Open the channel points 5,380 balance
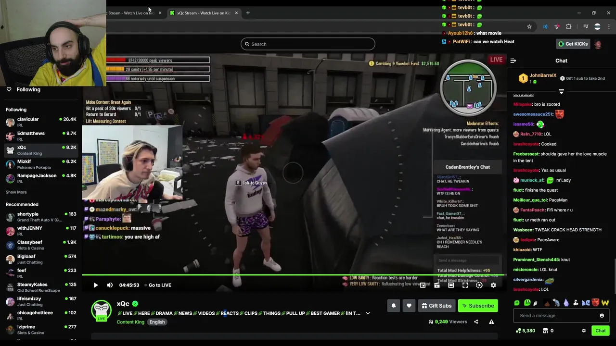 [x=525, y=331]
